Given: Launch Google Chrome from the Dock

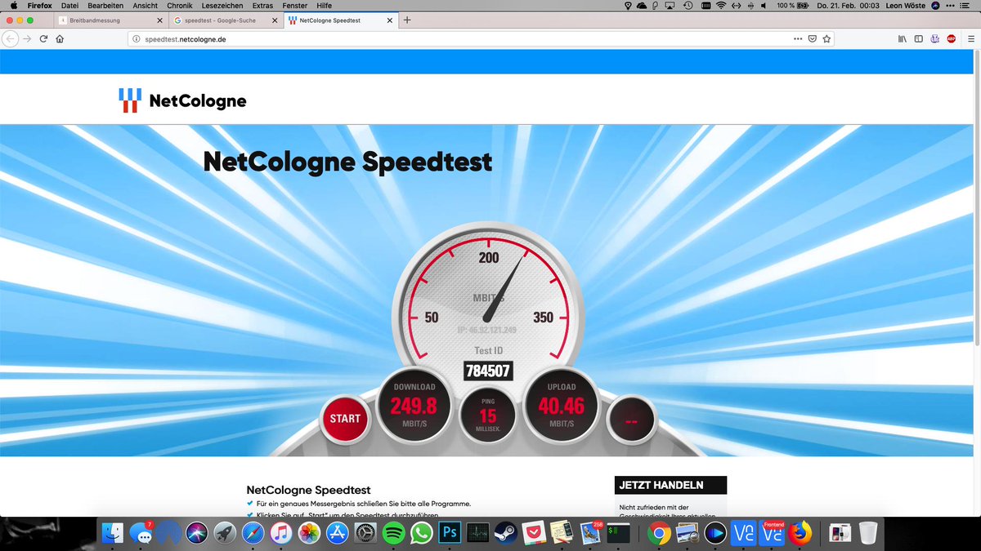Looking at the screenshot, I should tap(660, 533).
